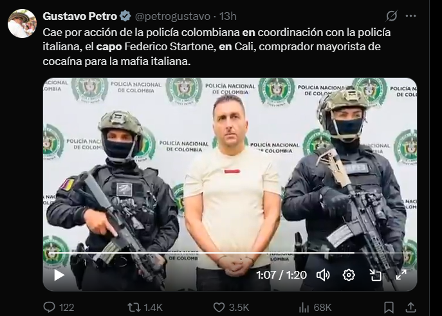Open picture-in-picture pop-out icon on video

click(x=375, y=275)
